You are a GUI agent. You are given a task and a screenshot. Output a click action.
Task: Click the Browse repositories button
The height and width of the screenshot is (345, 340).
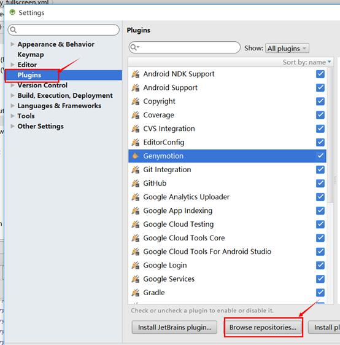click(x=263, y=327)
